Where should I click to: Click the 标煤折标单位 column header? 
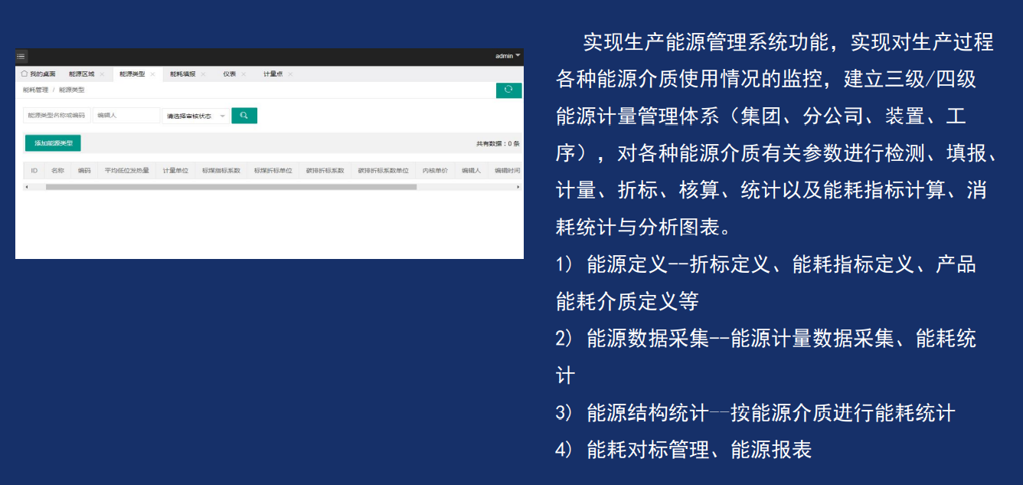point(273,171)
